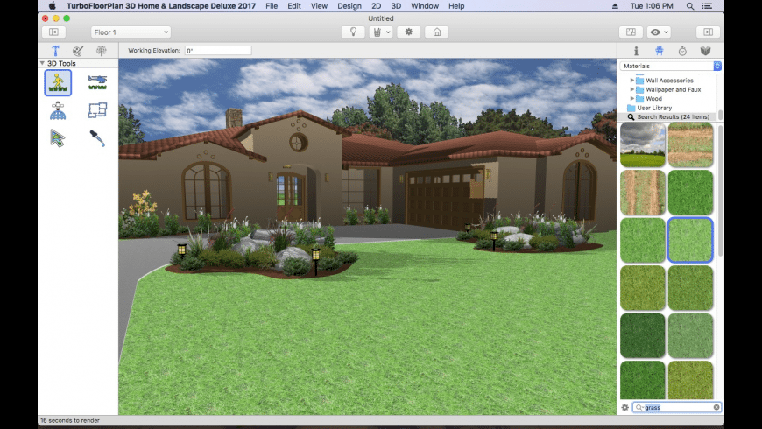This screenshot has height=429, width=762.
Task: Choose the cloudy sky field material thumbnail
Action: (x=643, y=144)
